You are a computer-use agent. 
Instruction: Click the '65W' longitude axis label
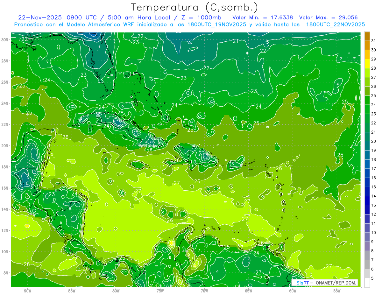tap(249, 291)
